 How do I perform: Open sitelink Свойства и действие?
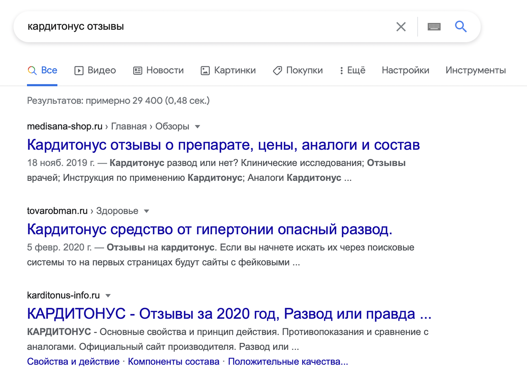click(x=73, y=361)
